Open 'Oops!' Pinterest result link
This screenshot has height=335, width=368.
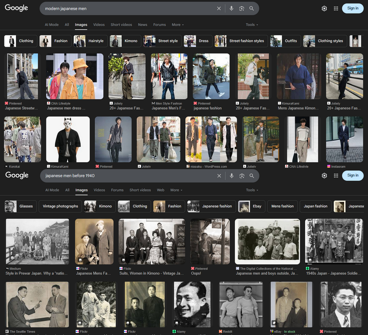196,273
